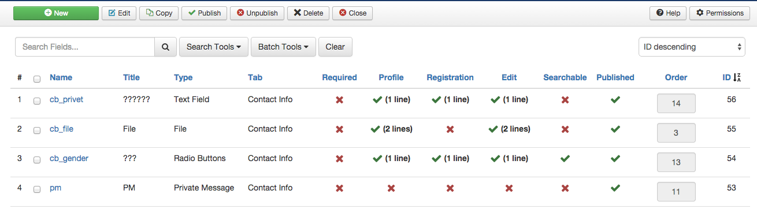Toggle Profile checkmark for cb_gender

(x=378, y=159)
